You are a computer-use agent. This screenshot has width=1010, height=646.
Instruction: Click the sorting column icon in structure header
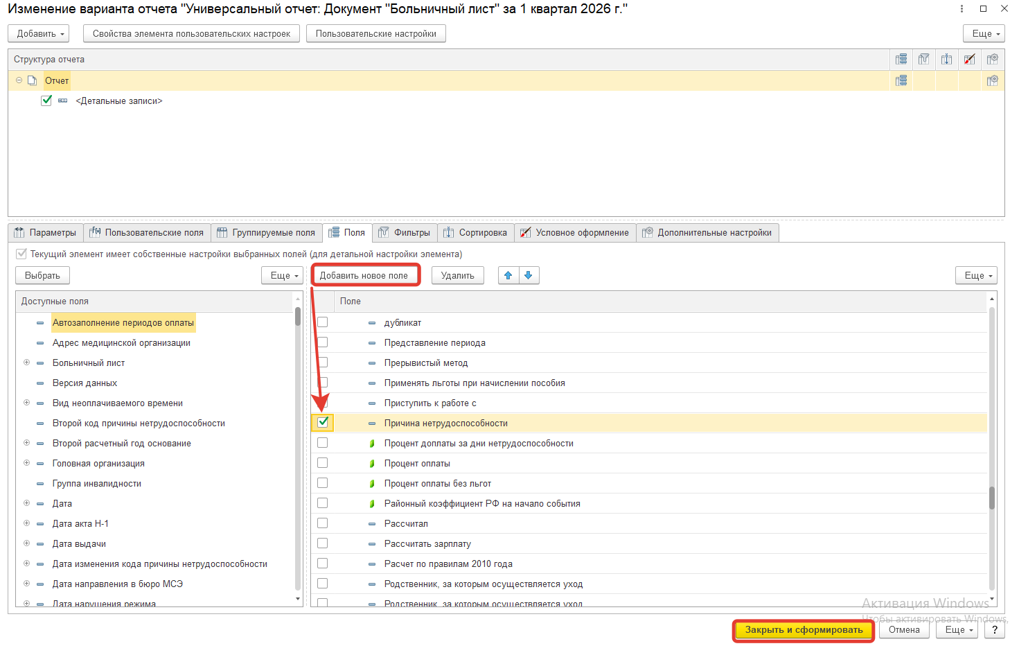click(x=946, y=60)
